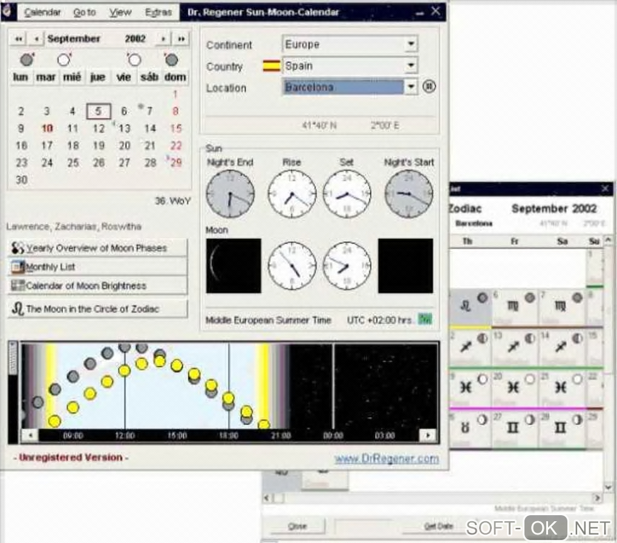Click the dark moon icon above dom
This screenshot has height=543, width=617.
point(171,60)
